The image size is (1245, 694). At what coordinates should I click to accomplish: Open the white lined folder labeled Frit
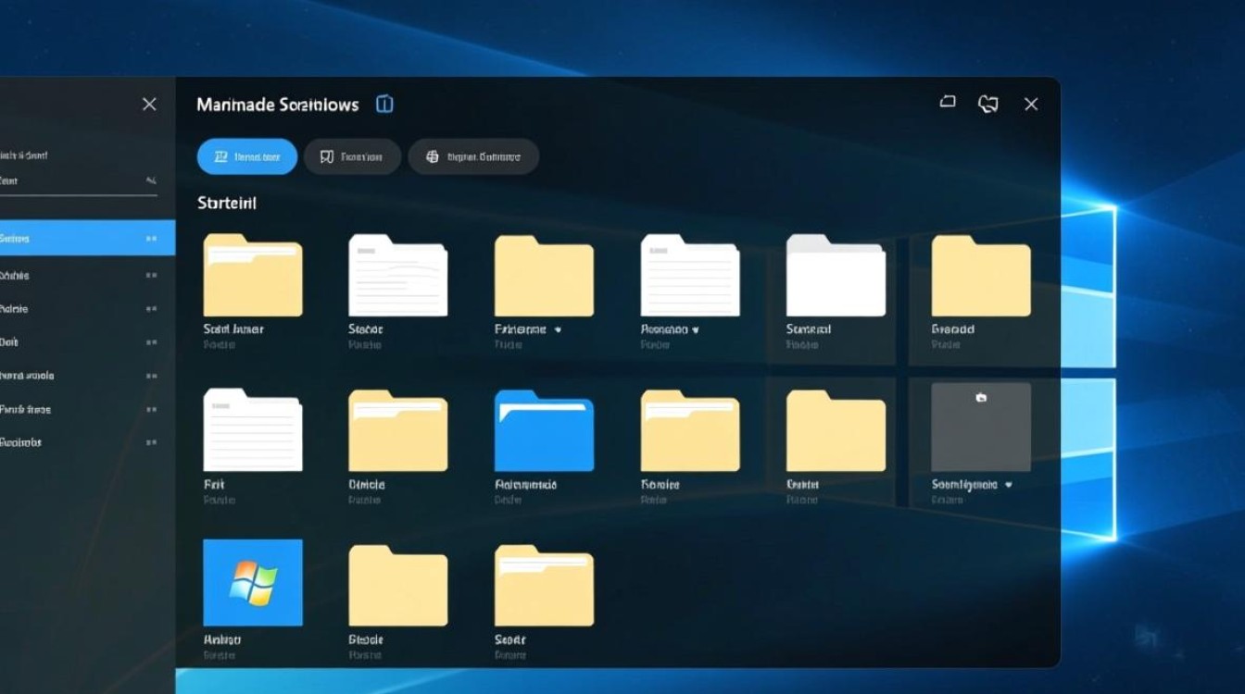(x=252, y=431)
